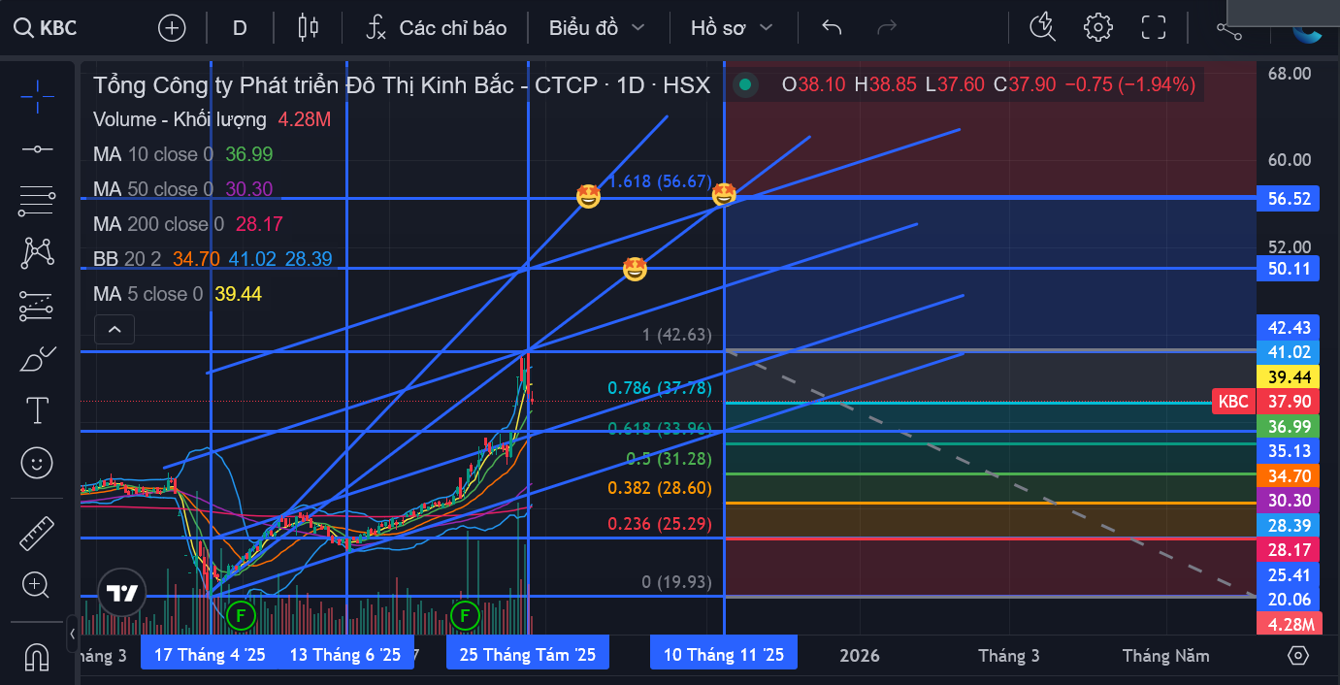Click the 30.30 purple MA price label
The image size is (1340, 685).
pyautogui.click(x=1289, y=501)
